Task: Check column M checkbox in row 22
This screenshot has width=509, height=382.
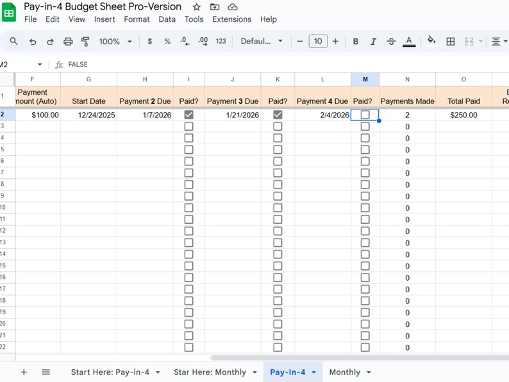Action: (x=365, y=347)
